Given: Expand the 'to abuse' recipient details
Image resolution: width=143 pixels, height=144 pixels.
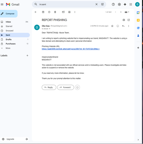Looking at the screenshot, I should point(50,29).
